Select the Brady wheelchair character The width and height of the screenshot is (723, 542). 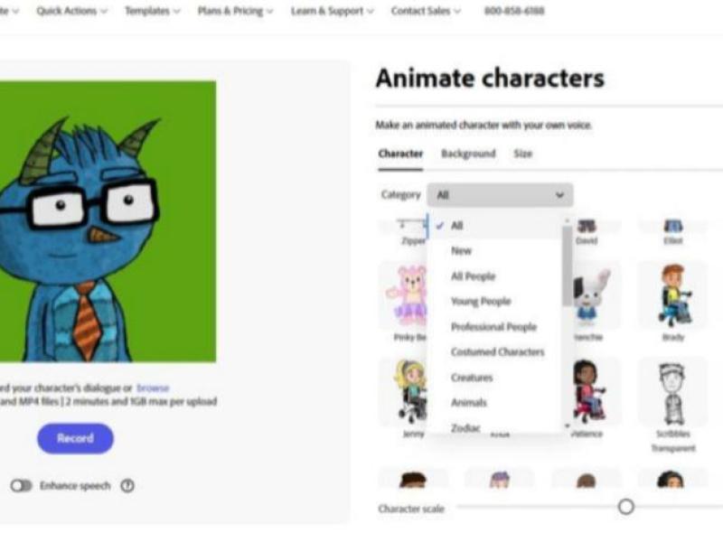coord(672,295)
